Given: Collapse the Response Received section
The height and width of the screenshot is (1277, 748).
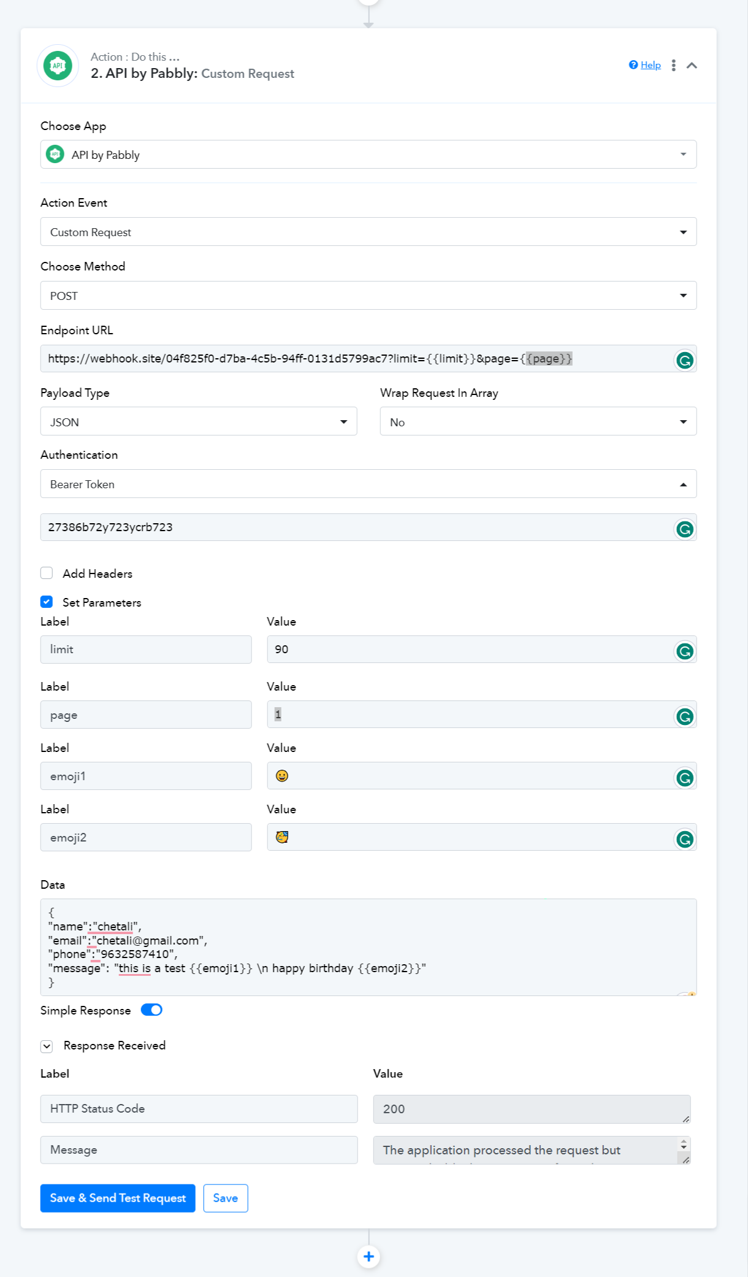Looking at the screenshot, I should [x=47, y=1046].
